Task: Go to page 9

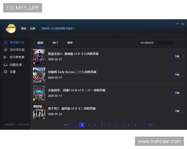Action: [x=135, y=125]
